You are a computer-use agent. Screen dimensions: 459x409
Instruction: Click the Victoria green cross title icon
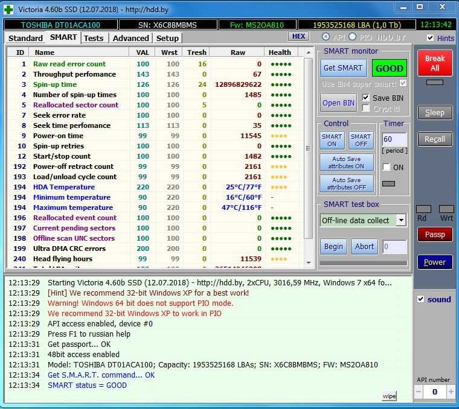coord(8,8)
